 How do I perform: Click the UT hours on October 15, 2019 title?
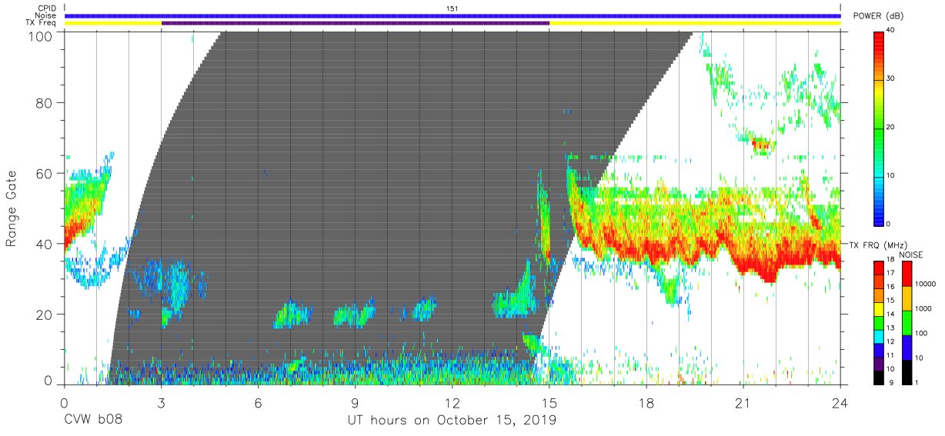click(x=452, y=421)
